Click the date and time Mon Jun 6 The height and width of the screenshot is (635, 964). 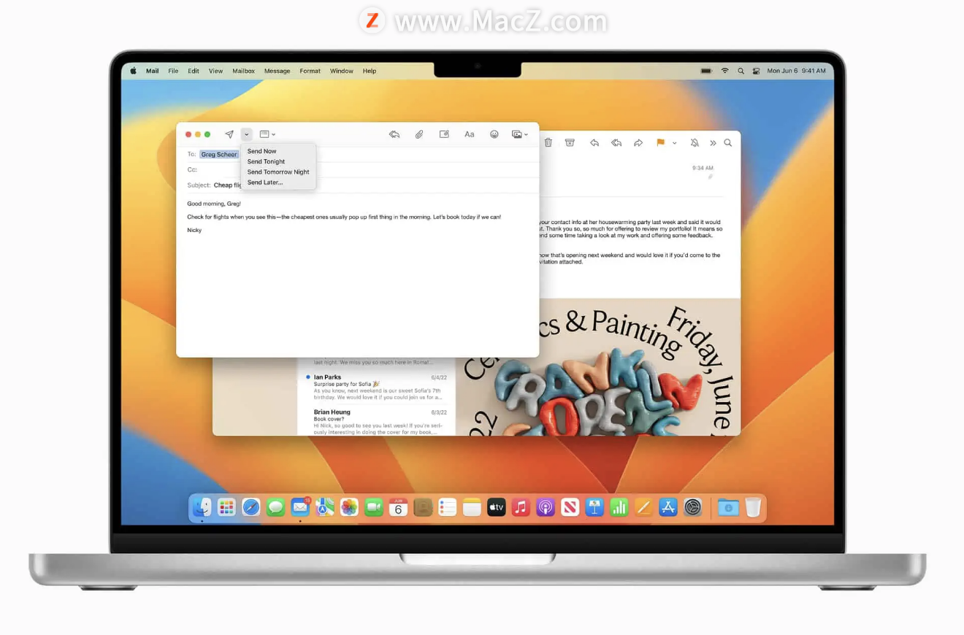point(796,71)
